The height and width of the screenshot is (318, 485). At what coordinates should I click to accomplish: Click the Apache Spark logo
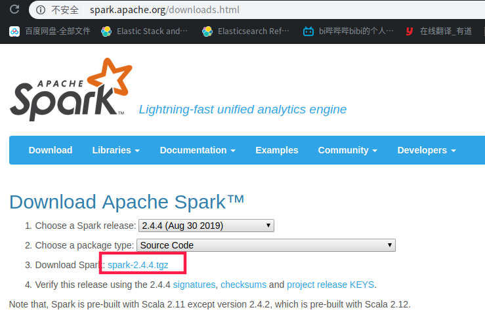[x=71, y=89]
